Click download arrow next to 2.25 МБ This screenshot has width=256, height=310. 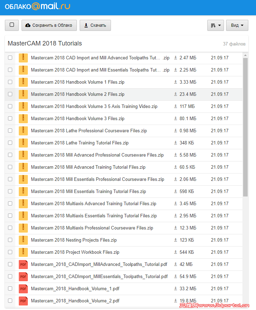tap(176, 70)
